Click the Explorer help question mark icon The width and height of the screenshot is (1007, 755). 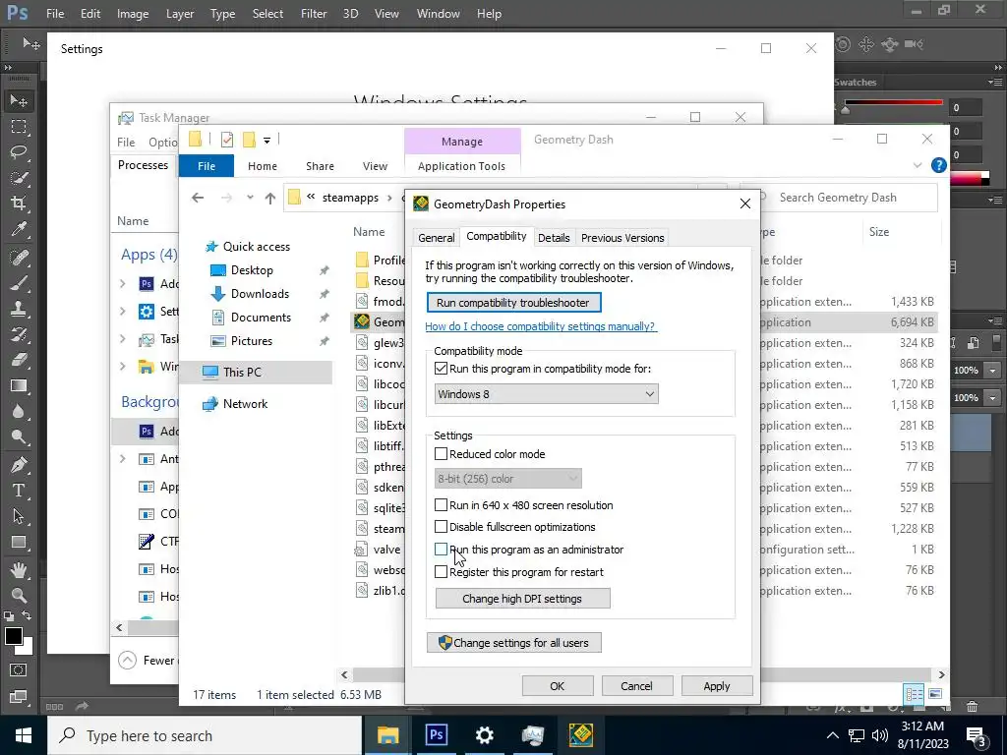point(938,165)
